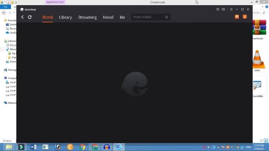The height and width of the screenshot is (151, 269).
Task: Switch Explorer to large icons view
Action: tap(266, 141)
